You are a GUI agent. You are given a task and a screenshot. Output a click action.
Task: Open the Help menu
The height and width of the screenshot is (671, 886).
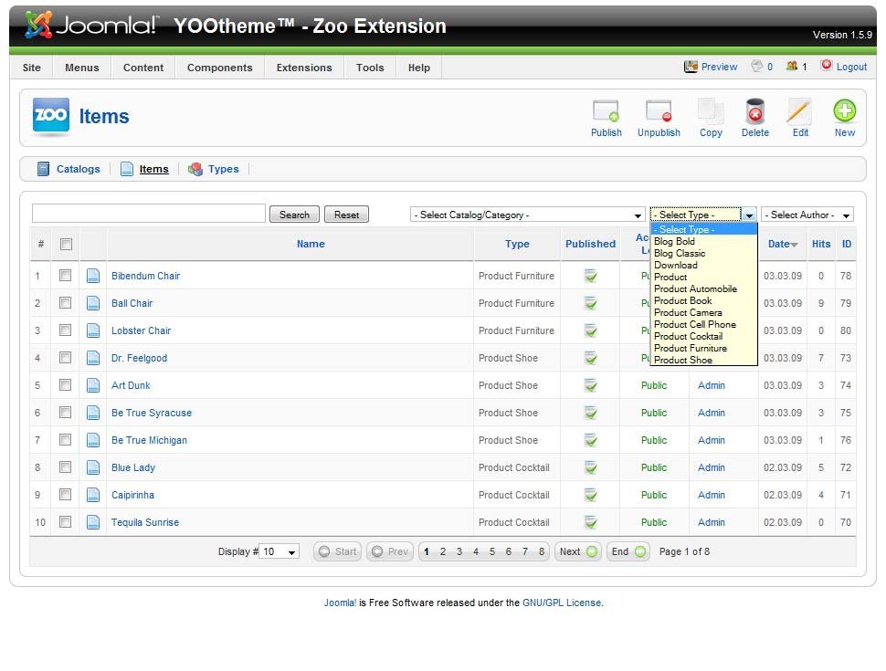pos(419,68)
